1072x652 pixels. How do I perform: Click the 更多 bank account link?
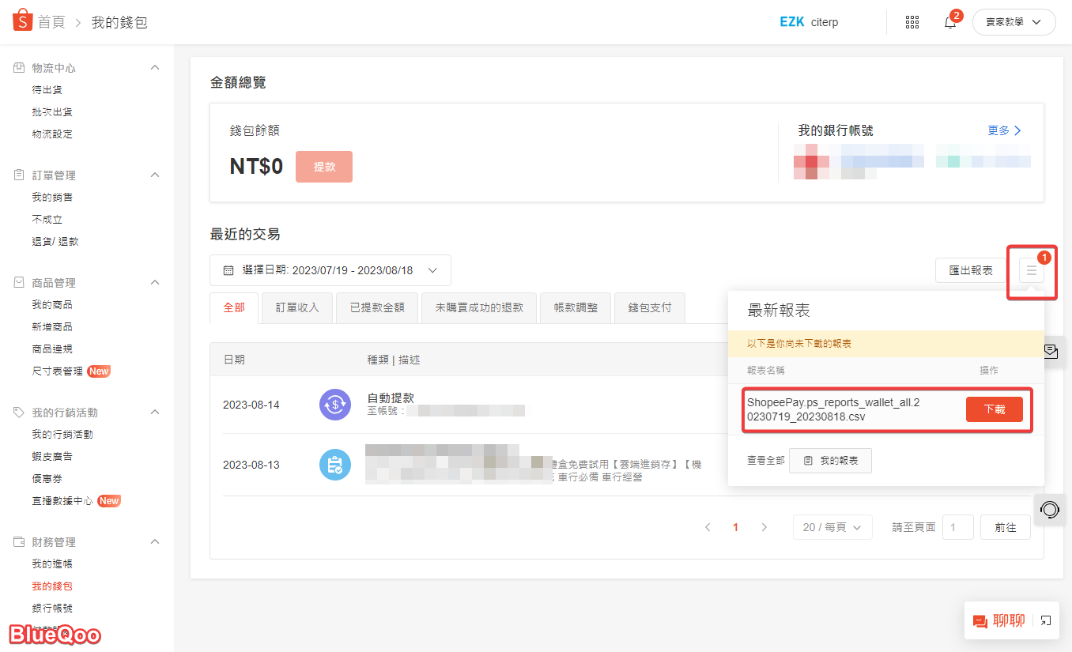(x=1004, y=131)
